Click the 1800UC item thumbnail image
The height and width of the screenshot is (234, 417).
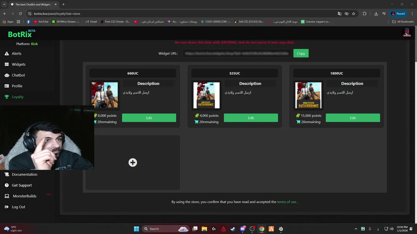pyautogui.click(x=308, y=95)
